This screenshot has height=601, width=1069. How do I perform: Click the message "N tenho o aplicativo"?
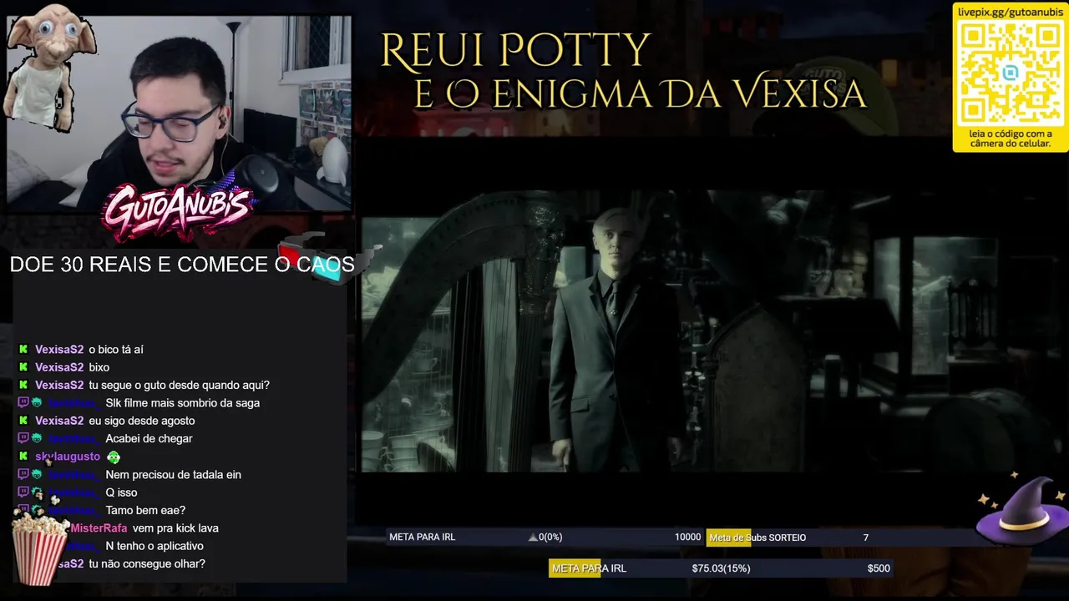coord(155,546)
